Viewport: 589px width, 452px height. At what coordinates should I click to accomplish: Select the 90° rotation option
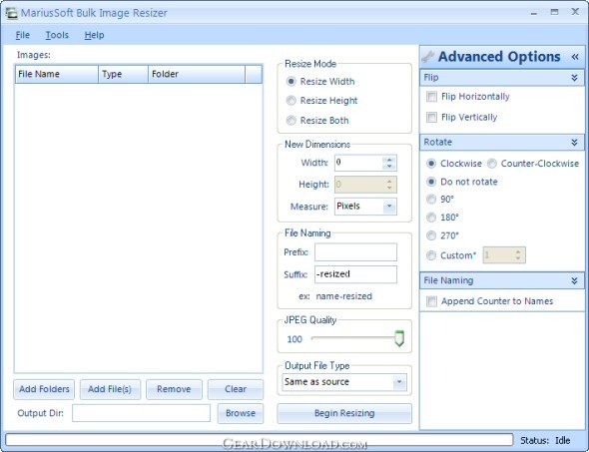(431, 200)
